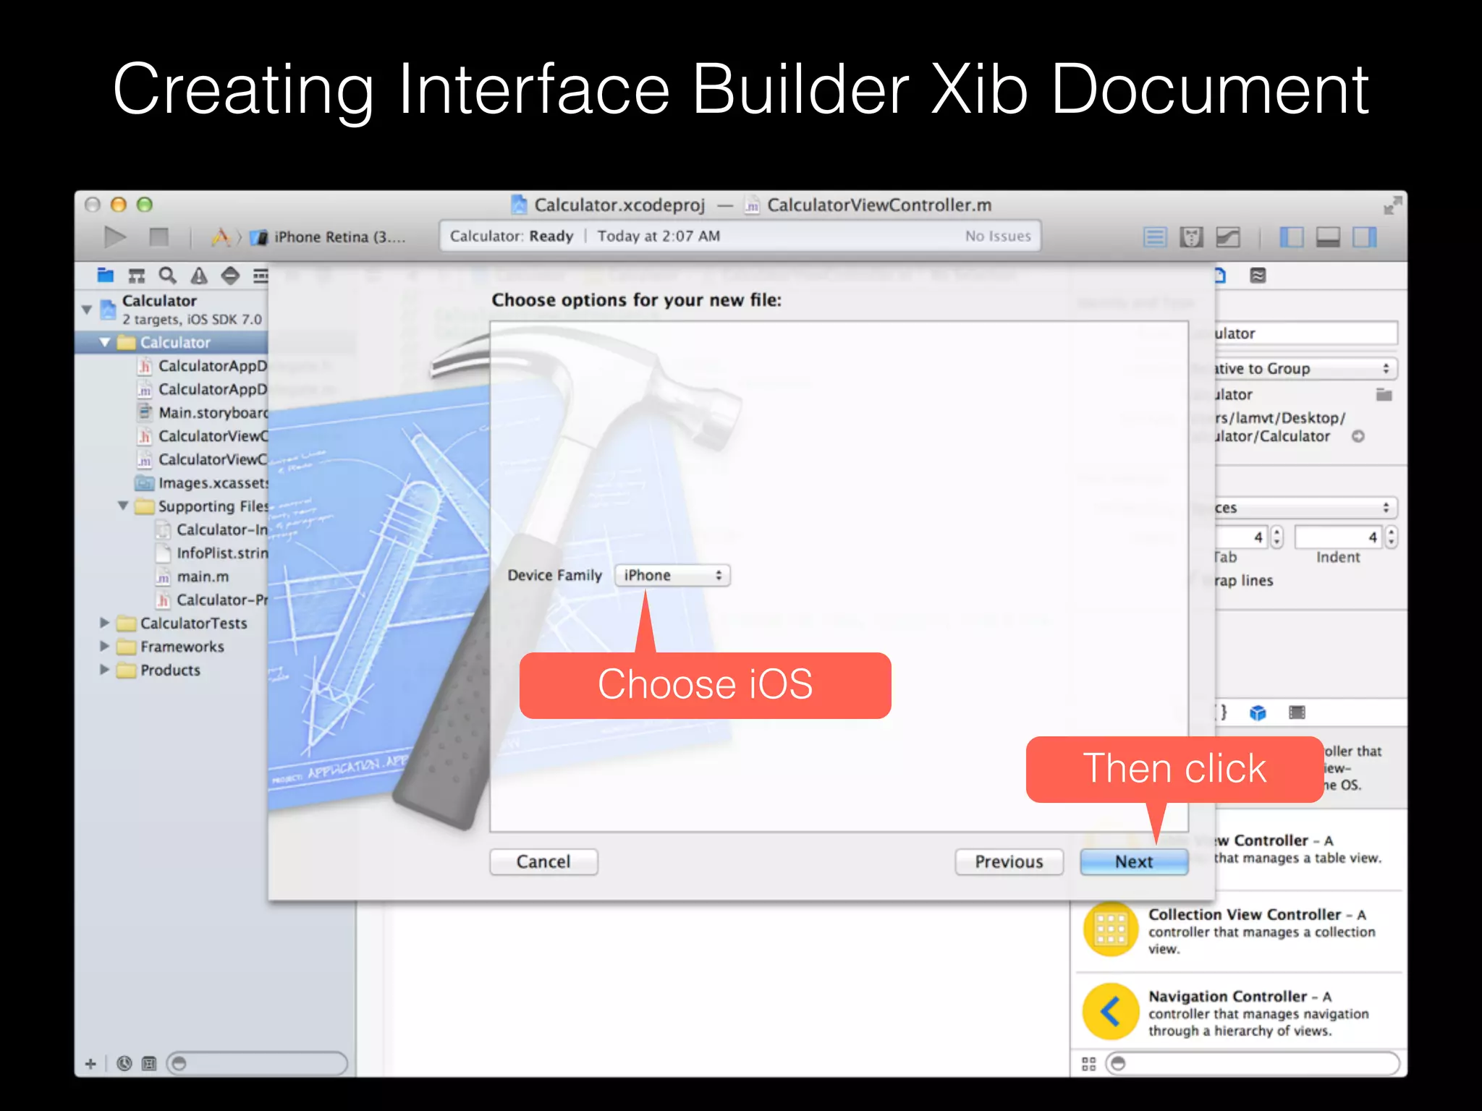1482x1111 pixels.
Task: Expand the CalculatorTests group
Action: tap(104, 623)
